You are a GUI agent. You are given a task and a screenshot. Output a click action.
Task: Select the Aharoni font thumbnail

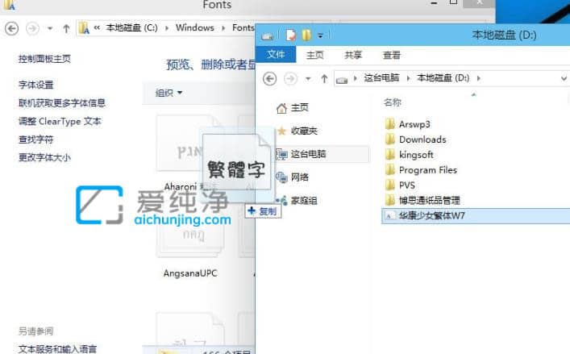(180, 144)
